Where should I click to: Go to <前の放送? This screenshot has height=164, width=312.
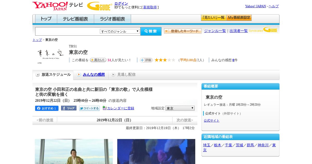coord(45,120)
